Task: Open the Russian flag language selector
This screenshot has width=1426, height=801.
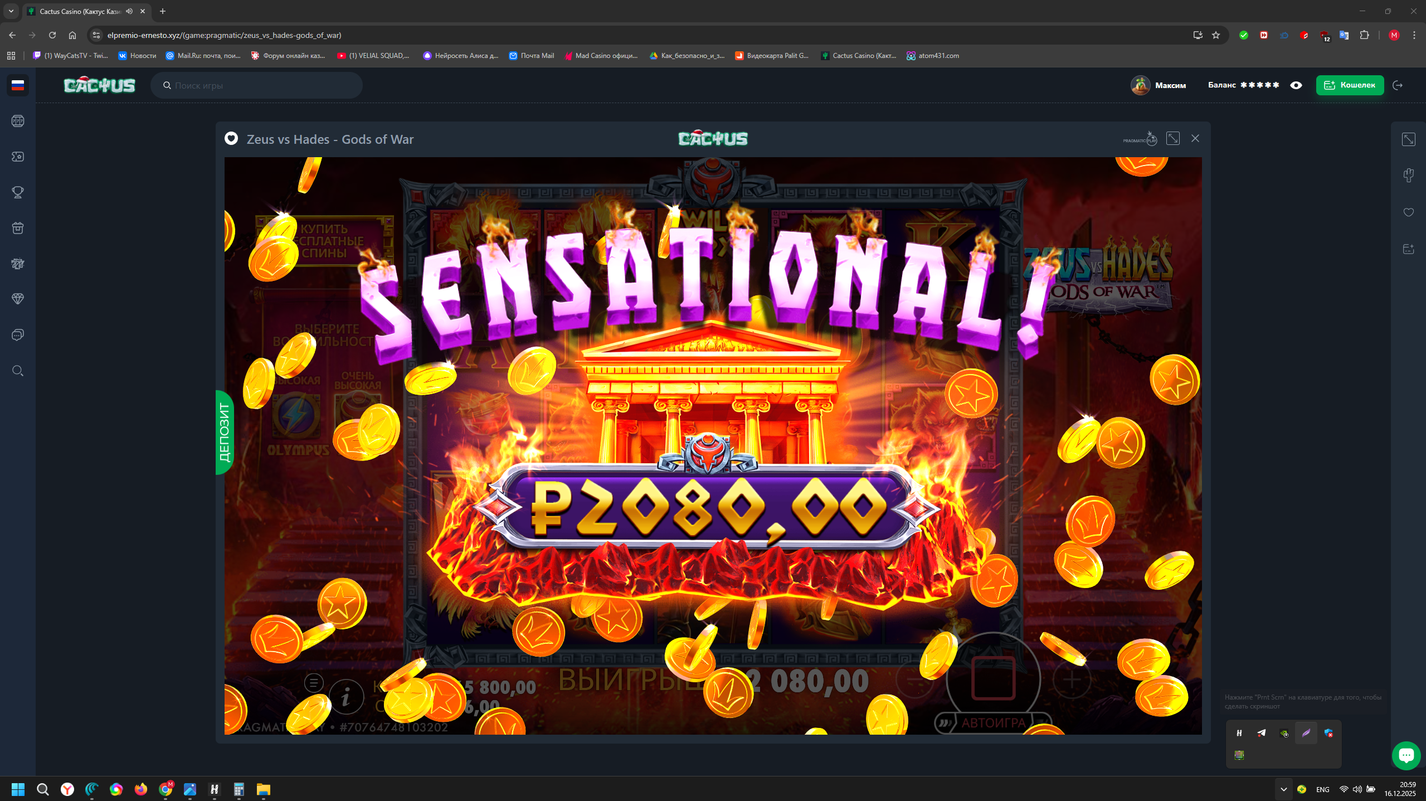Action: coord(18,85)
